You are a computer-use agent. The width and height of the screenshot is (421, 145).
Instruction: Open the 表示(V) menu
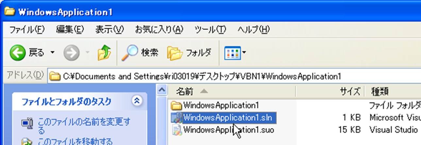pyautogui.click(x=109, y=30)
